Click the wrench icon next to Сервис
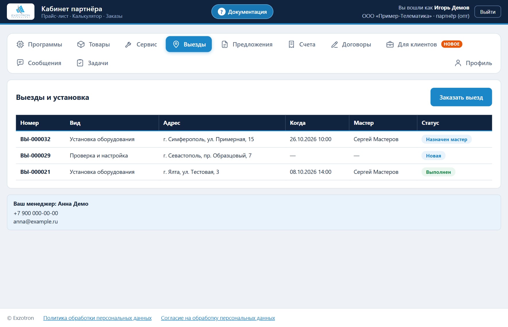The height and width of the screenshot is (327, 508). 128,44
